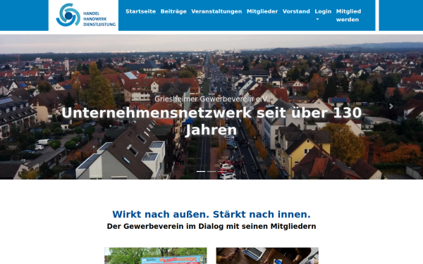Click the Handel Handwerk Dienstleistung logo

(x=86, y=15)
